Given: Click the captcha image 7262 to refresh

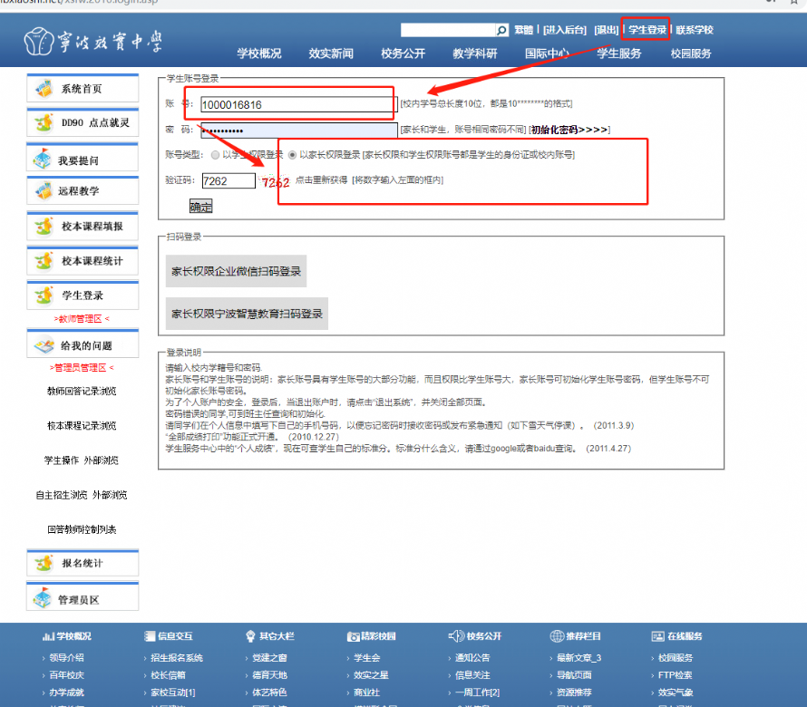Looking at the screenshot, I should [275, 181].
